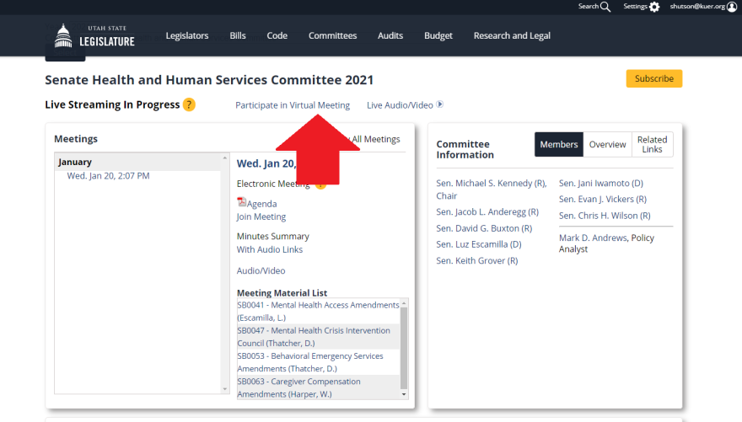This screenshot has width=742, height=422.
Task: Open Sen. Luz Escamilla's profile link
Action: coord(478,244)
